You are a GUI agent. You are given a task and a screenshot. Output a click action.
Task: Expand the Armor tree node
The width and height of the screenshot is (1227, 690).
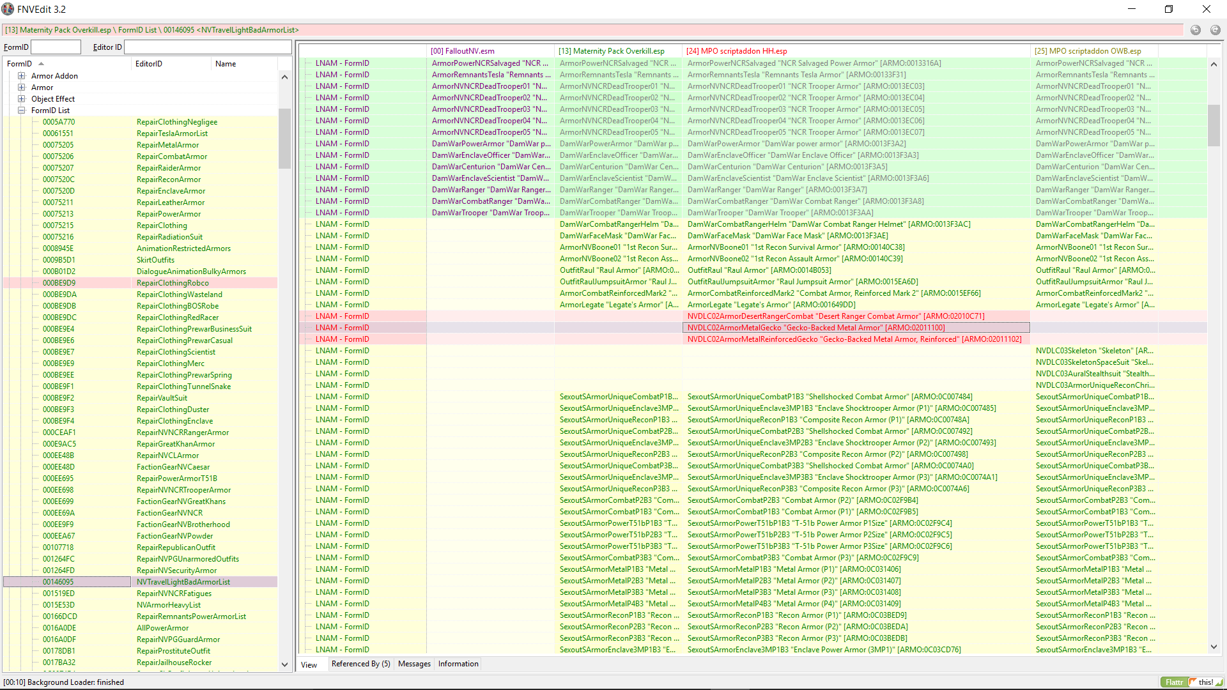tap(21, 88)
